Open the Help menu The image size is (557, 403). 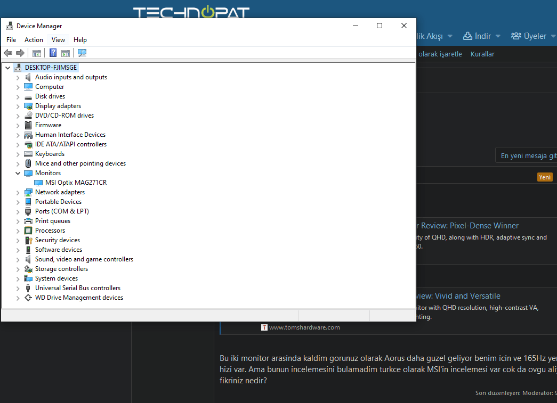[80, 40]
